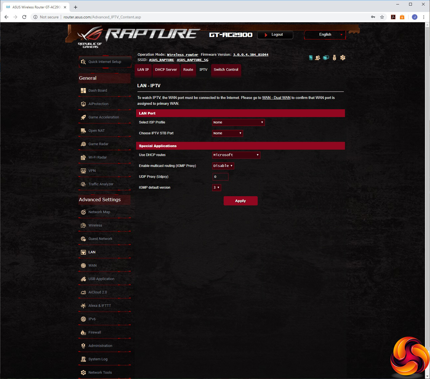The image size is (430, 379).
Task: Select the IPTV tab
Action: (203, 70)
